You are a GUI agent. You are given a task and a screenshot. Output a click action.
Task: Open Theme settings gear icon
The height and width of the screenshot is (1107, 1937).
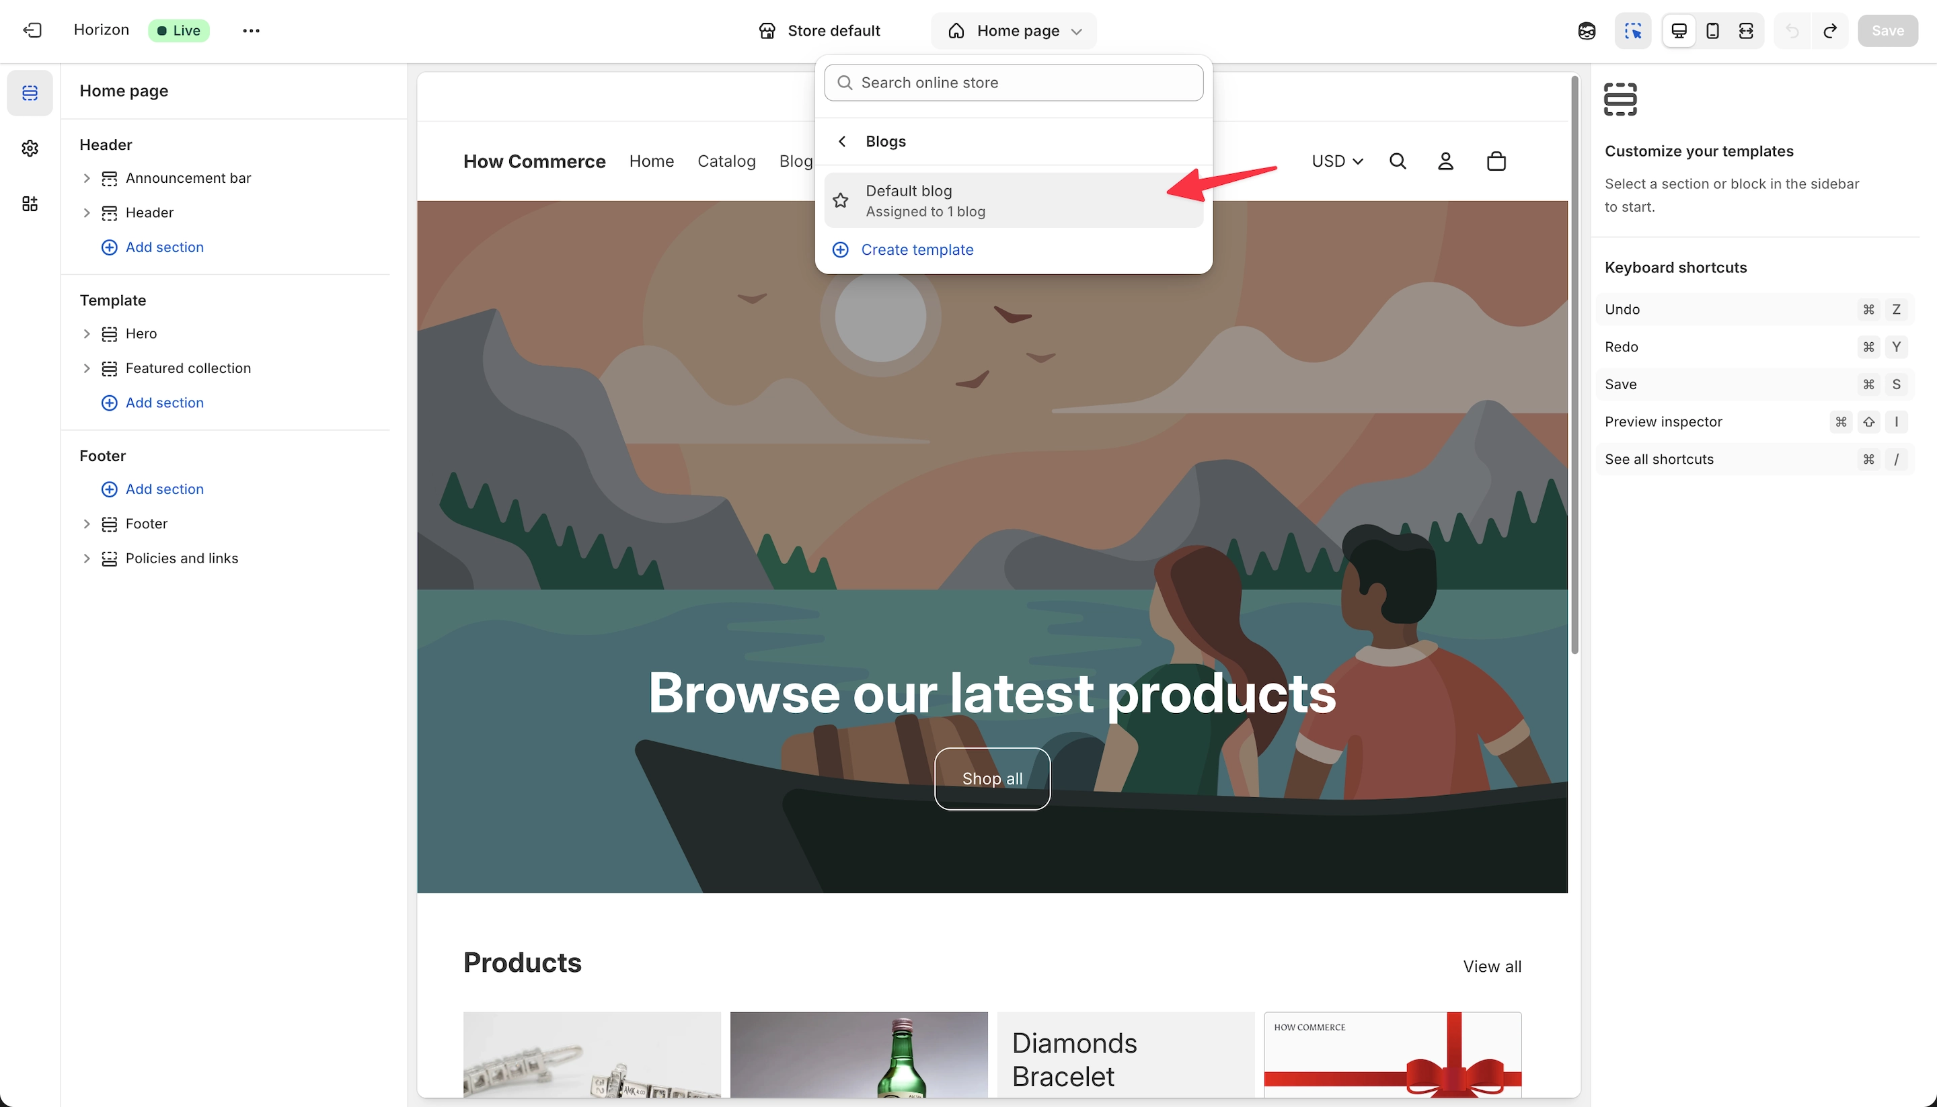point(30,149)
